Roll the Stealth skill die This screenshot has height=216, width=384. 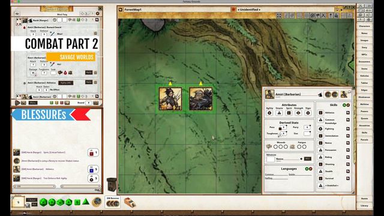pyautogui.click(x=320, y=171)
